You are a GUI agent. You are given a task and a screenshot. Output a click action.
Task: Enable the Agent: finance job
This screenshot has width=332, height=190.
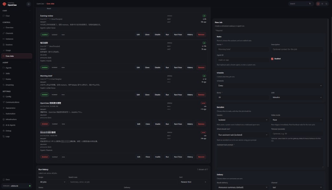158,157
